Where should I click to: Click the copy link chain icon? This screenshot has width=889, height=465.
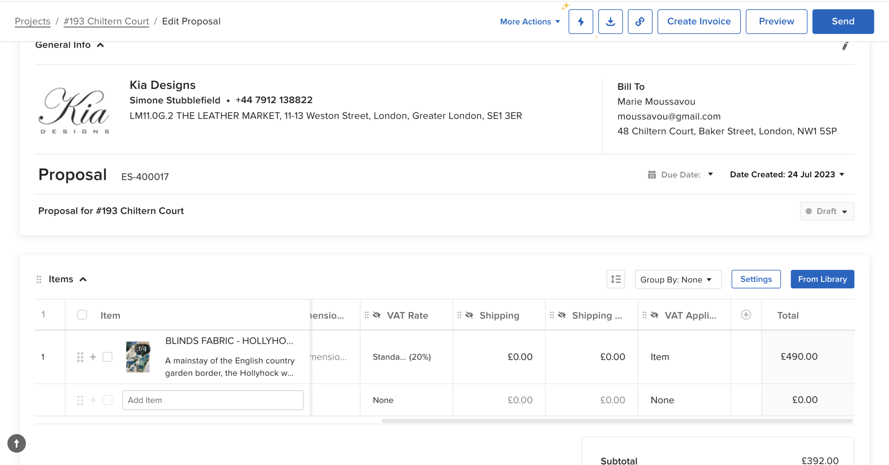[640, 22]
